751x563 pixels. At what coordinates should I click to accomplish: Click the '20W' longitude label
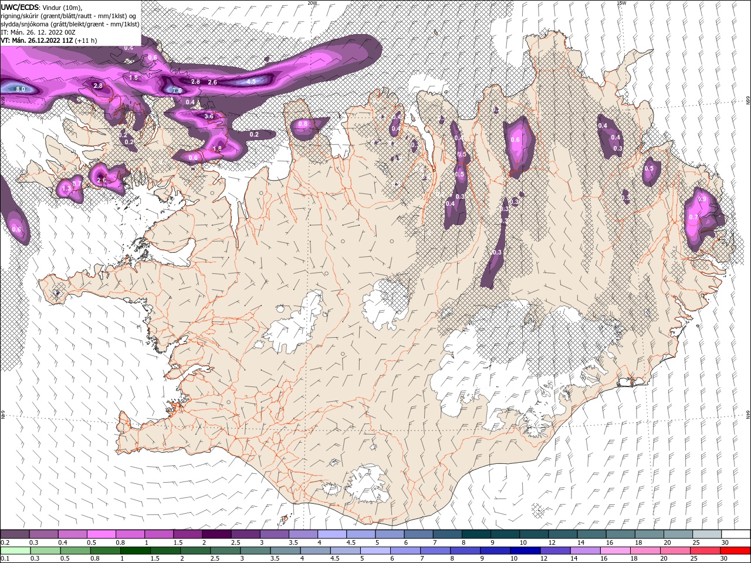click(312, 2)
